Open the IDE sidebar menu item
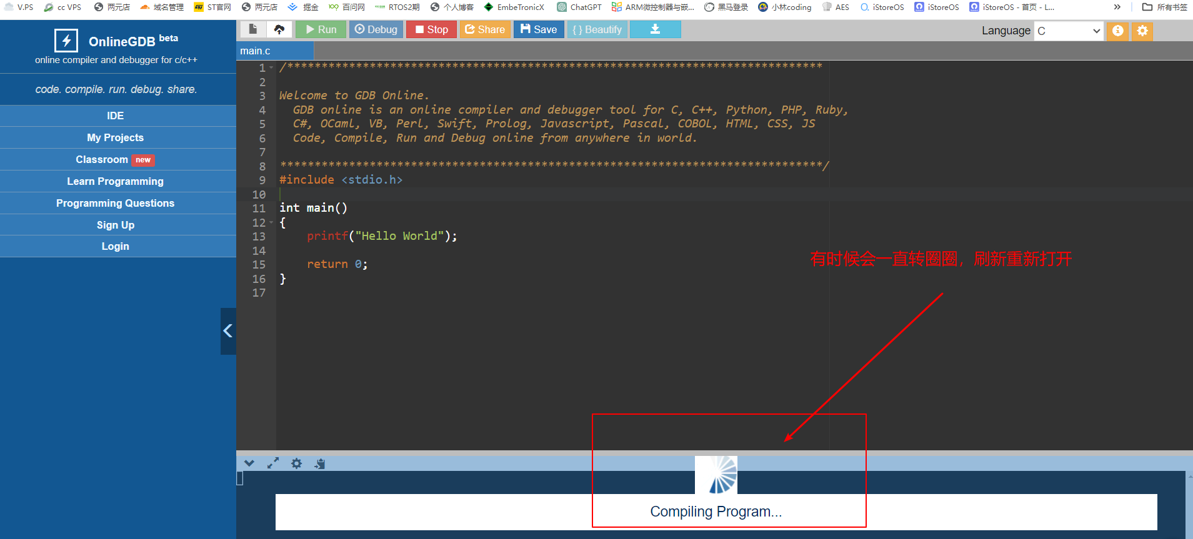 pyautogui.click(x=116, y=116)
